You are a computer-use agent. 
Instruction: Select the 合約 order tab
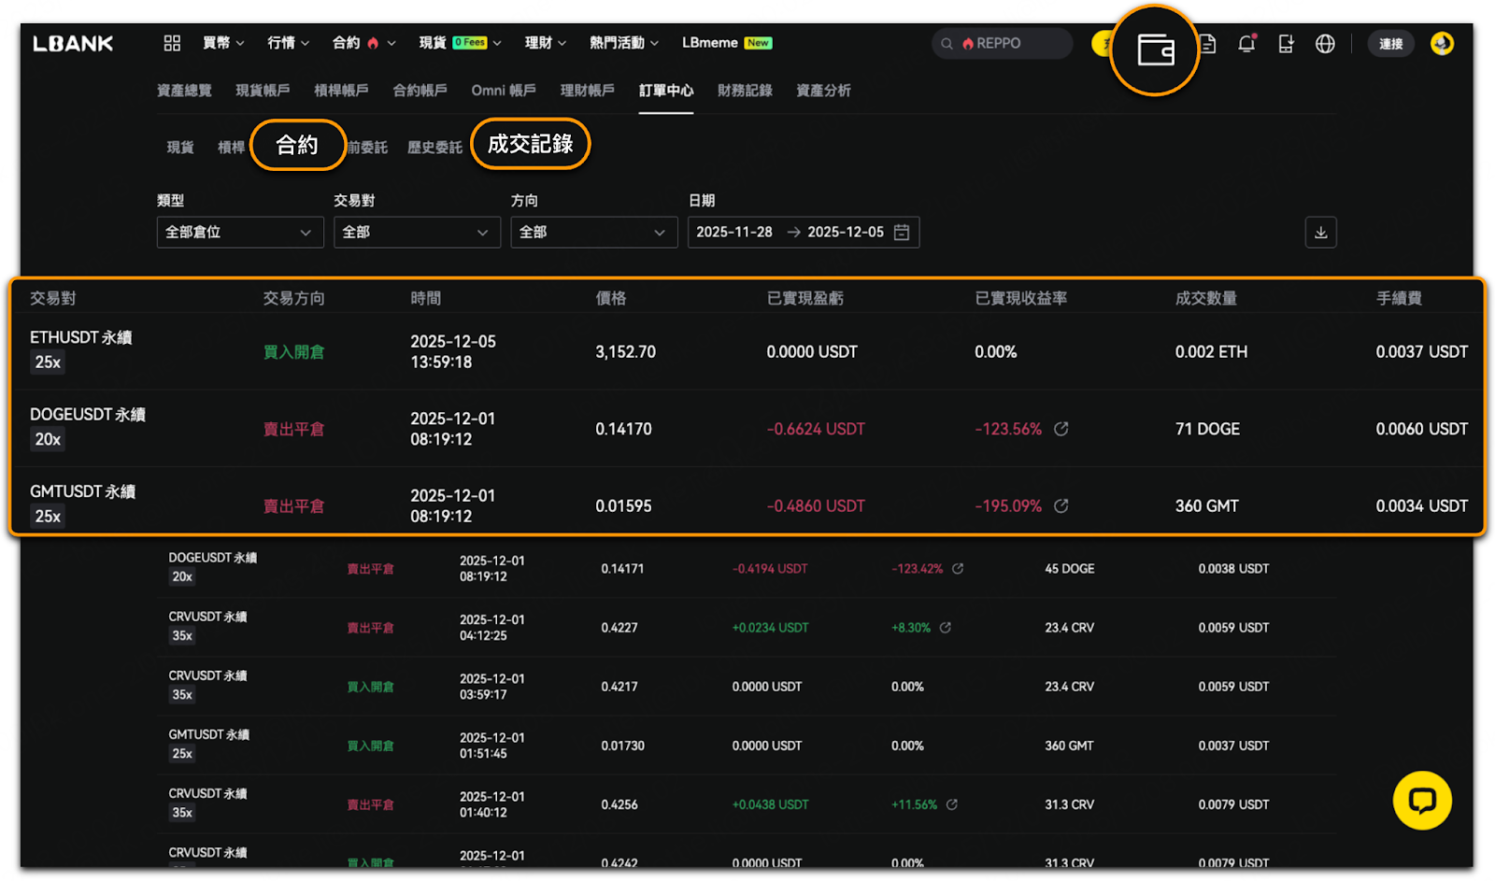297,145
